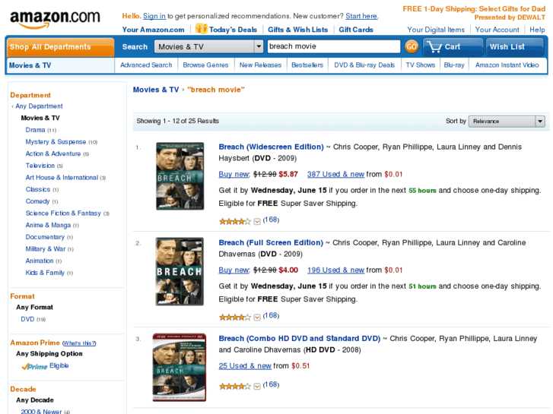Image resolution: width=553 pixels, height=414 pixels.
Task: Open Breach Full Screen Edition cover thumbnail
Action: [x=180, y=271]
